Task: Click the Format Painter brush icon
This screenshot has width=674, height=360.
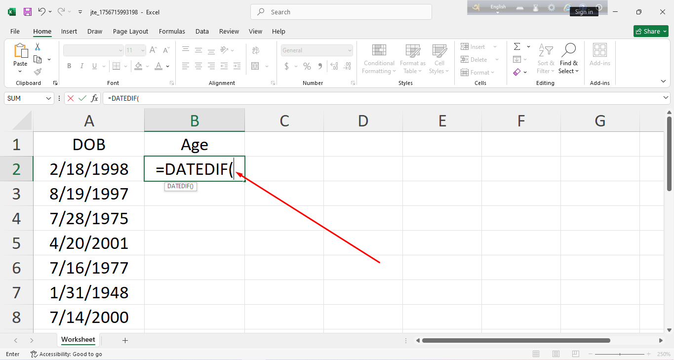Action: pyautogui.click(x=38, y=72)
